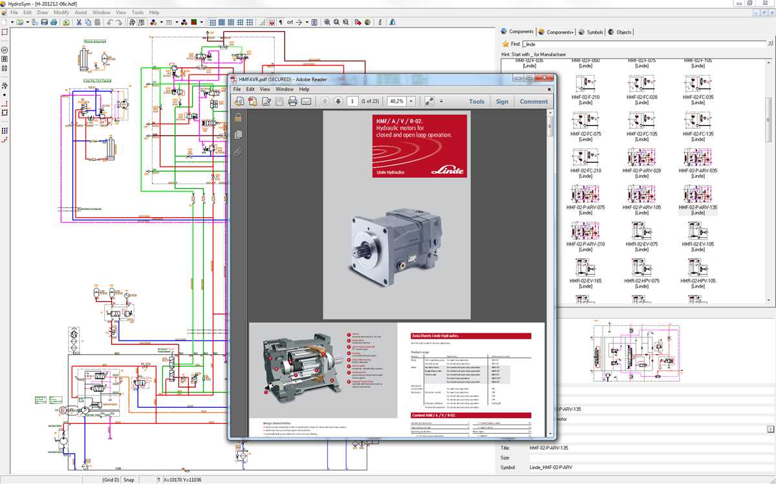Open Comment pane in Adobe Reader
Viewport: 776px width, 484px height.
pyautogui.click(x=533, y=101)
